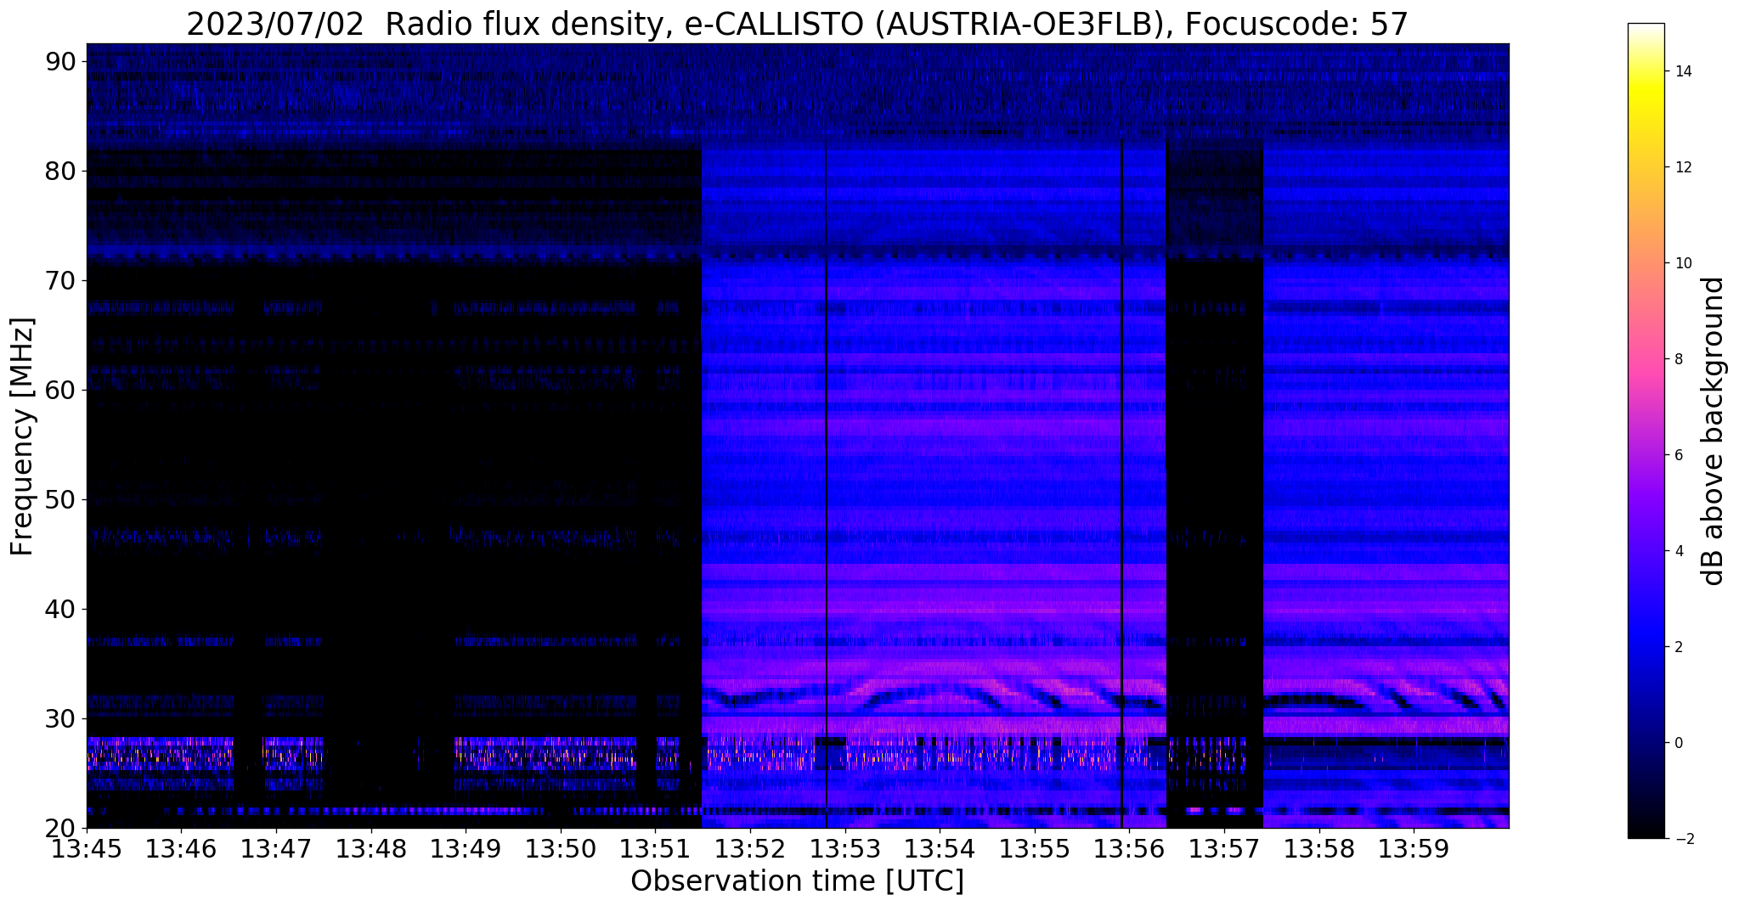Screen dimensions: 1739x906
Task: Click the 13:45 time tick label
Action: (x=87, y=848)
